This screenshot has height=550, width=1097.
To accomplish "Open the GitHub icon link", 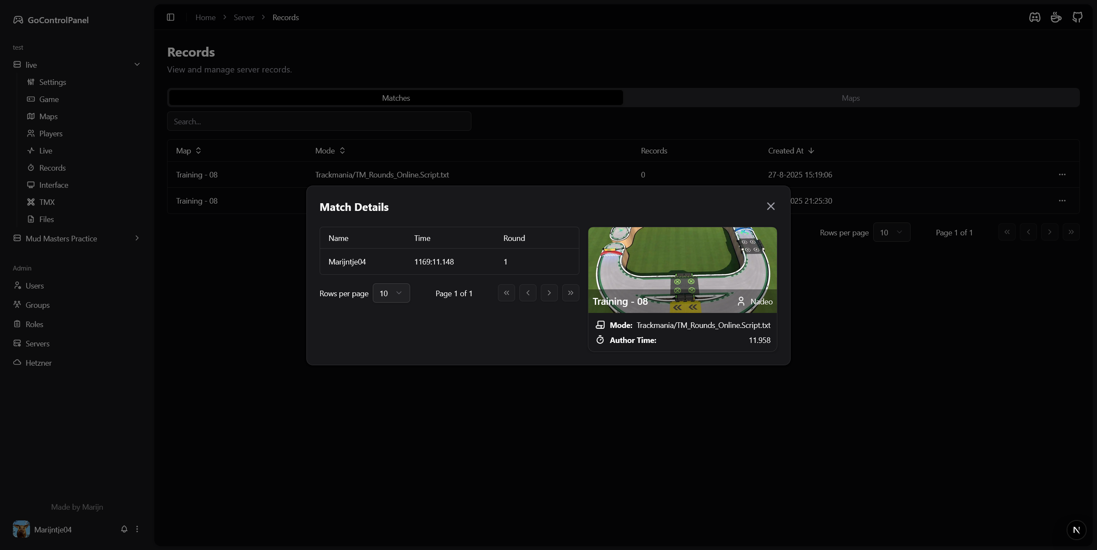I will click(1077, 17).
